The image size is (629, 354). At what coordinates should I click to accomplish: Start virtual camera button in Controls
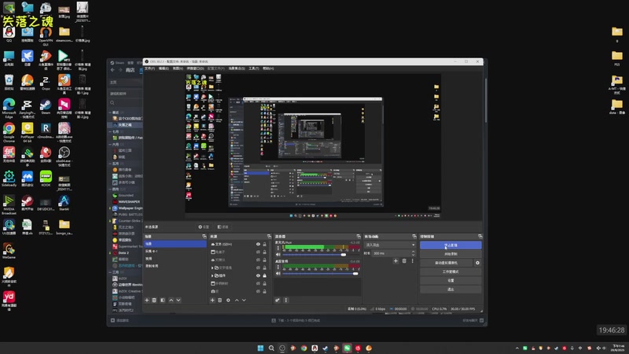[447, 263]
